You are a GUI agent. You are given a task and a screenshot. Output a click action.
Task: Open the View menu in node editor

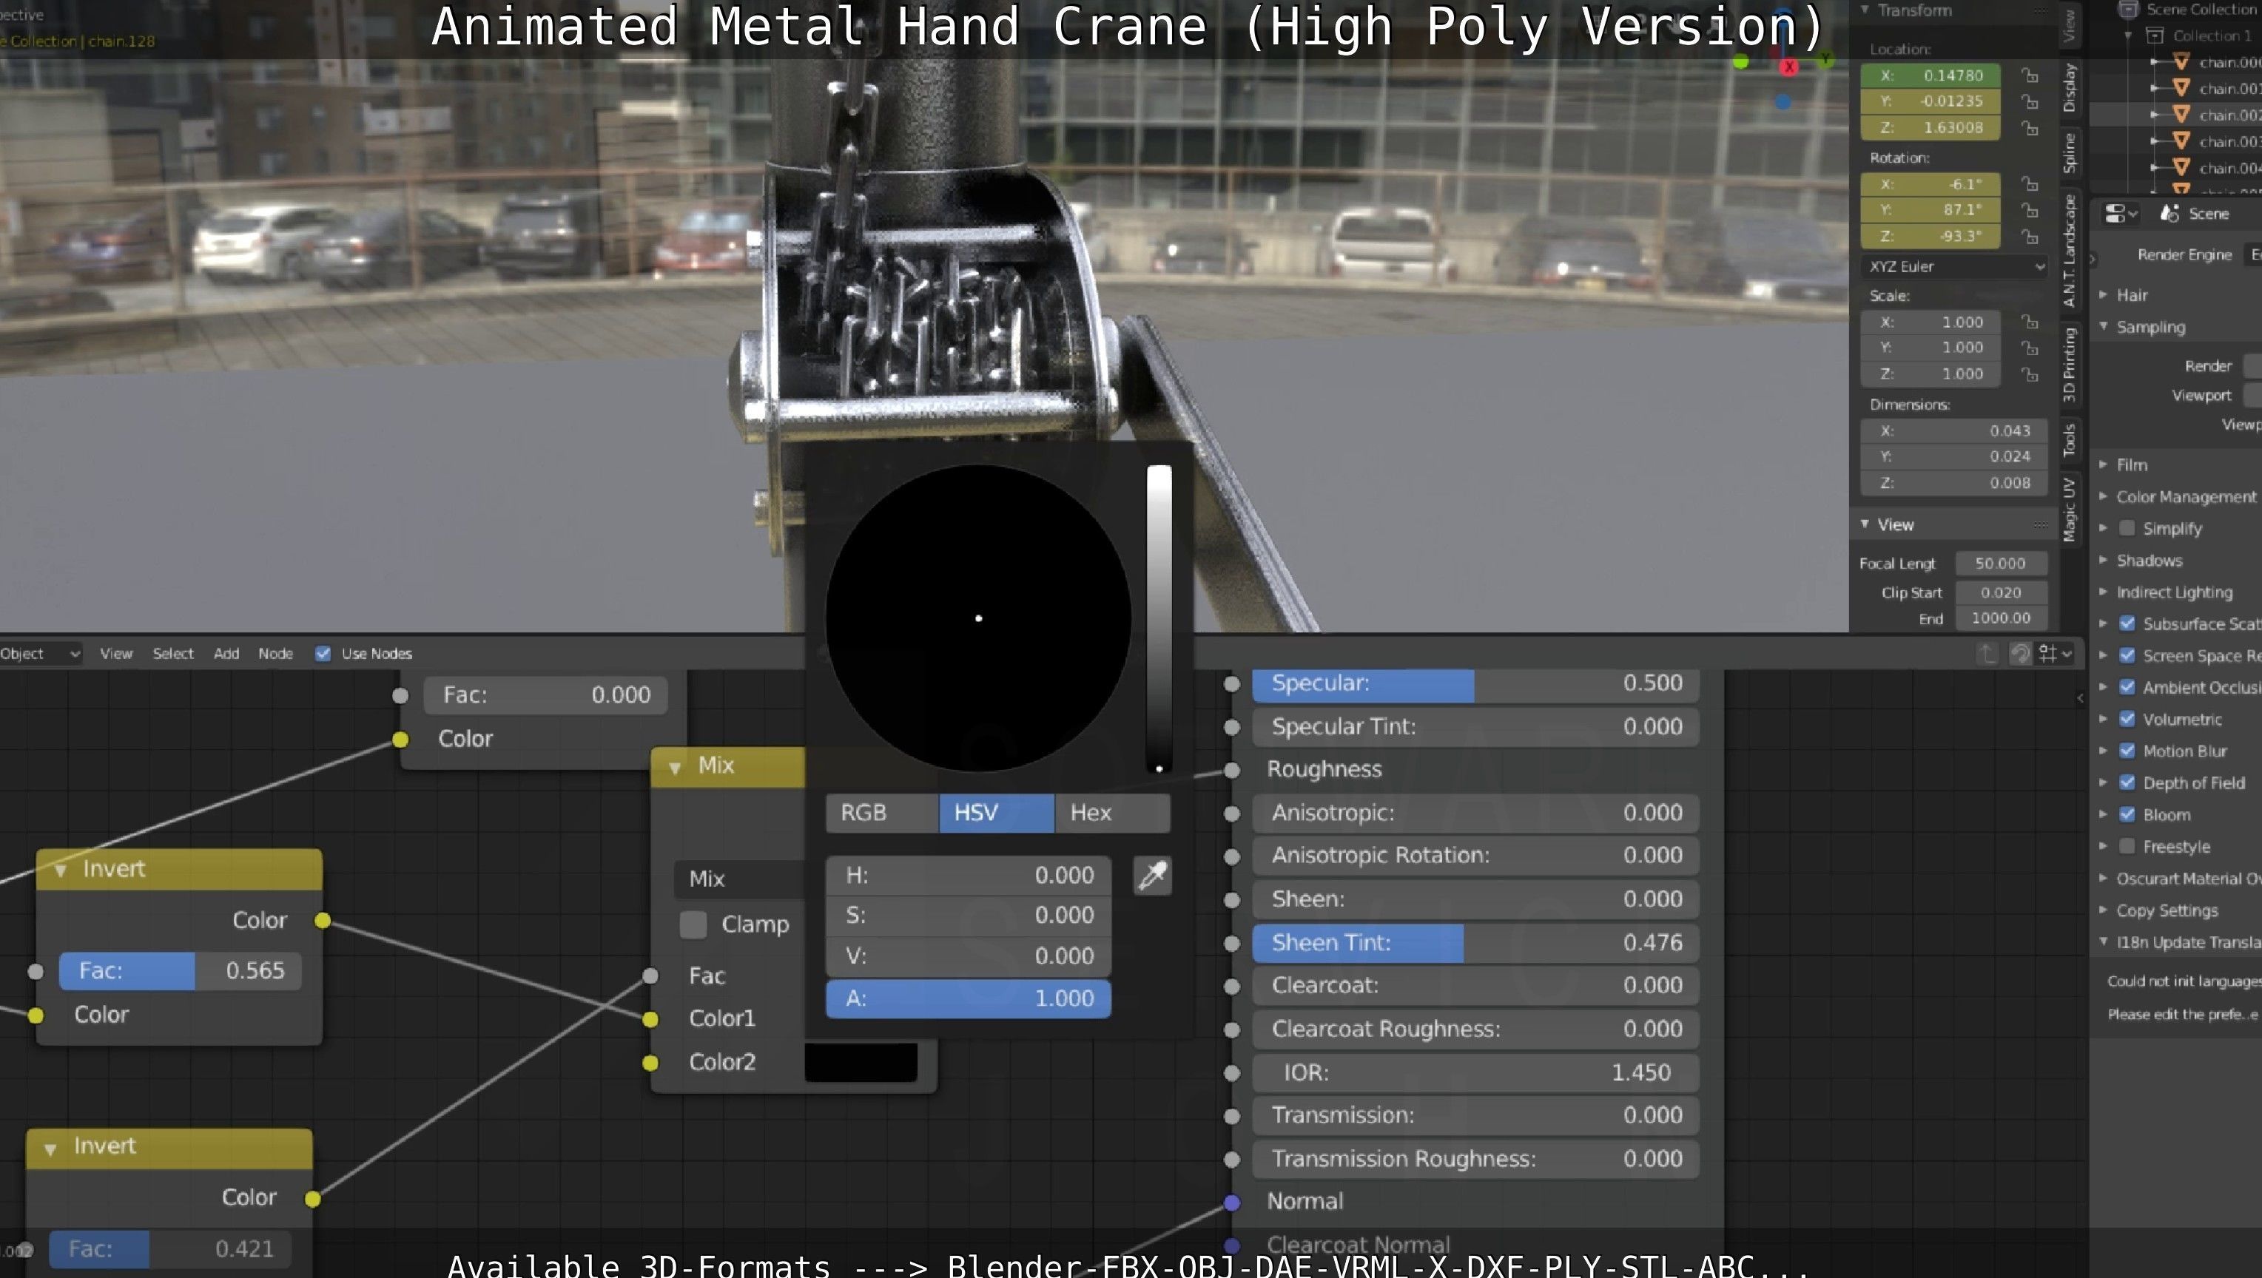(116, 653)
